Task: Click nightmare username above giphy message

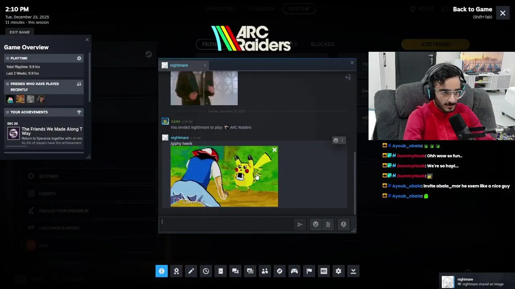Action: point(179,138)
